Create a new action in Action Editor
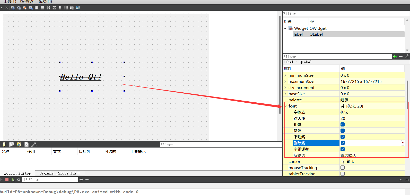Screen dimensions: 410x195 pos(4,144)
